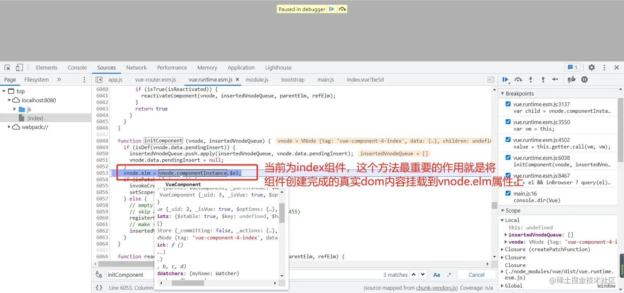Expand Closure (createPatchFunction) scope
Viewport: 624px width, 293px height.
click(x=502, y=249)
